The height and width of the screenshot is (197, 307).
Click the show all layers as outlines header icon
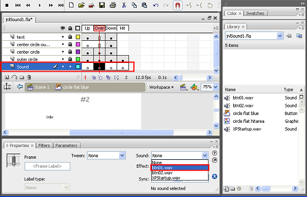78,28
